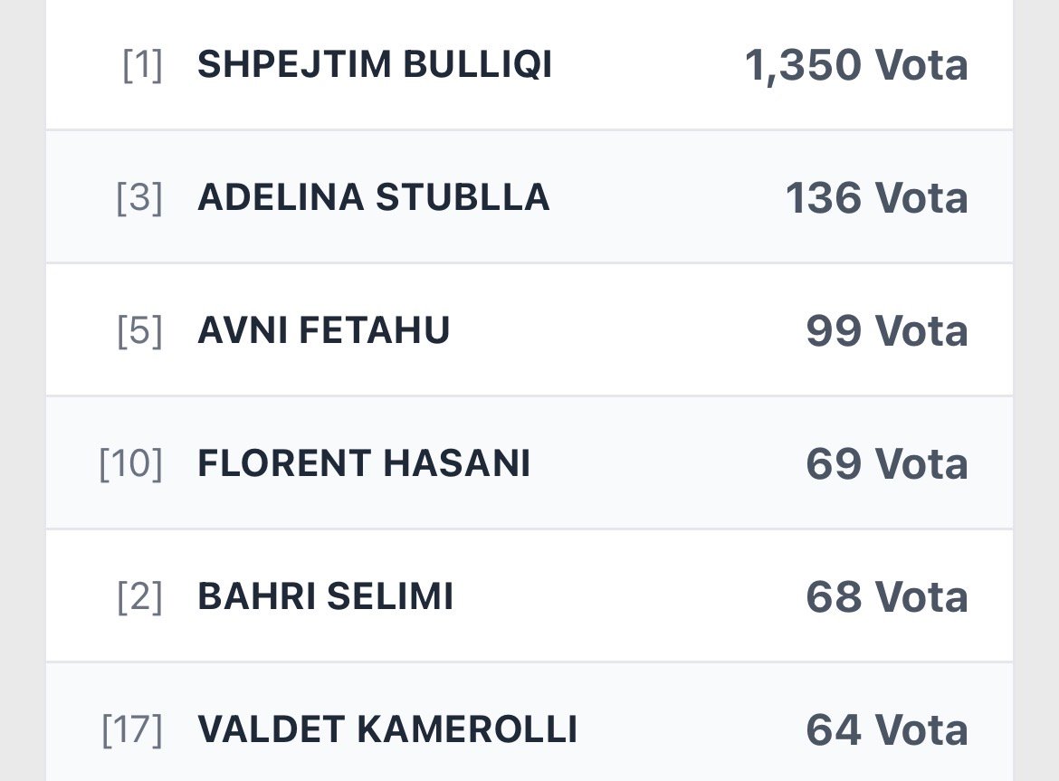Click the name SHPEJTIM BULLIQI
The height and width of the screenshot is (781, 1059).
pos(375,65)
